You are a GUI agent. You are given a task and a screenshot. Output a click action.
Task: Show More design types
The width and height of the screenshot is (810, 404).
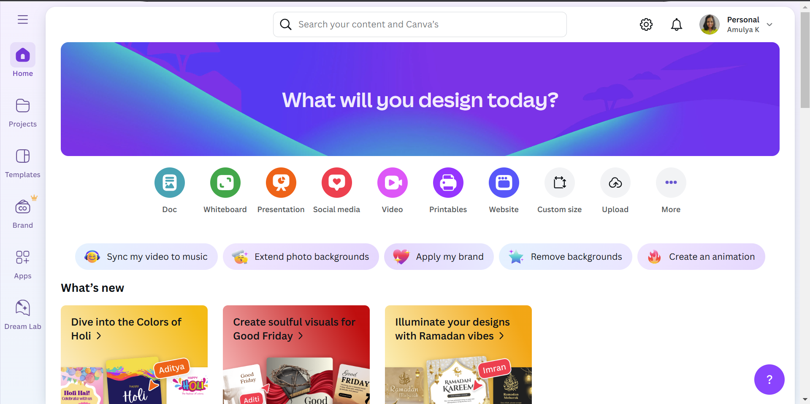pyautogui.click(x=671, y=183)
